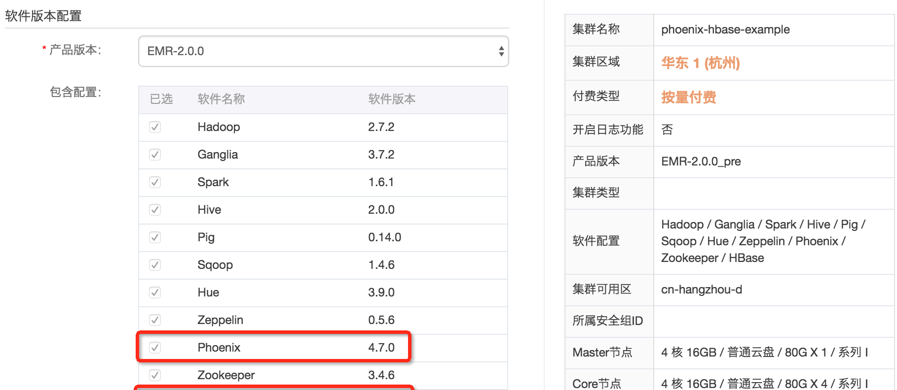Click the Core节点 summary label

coord(597,384)
